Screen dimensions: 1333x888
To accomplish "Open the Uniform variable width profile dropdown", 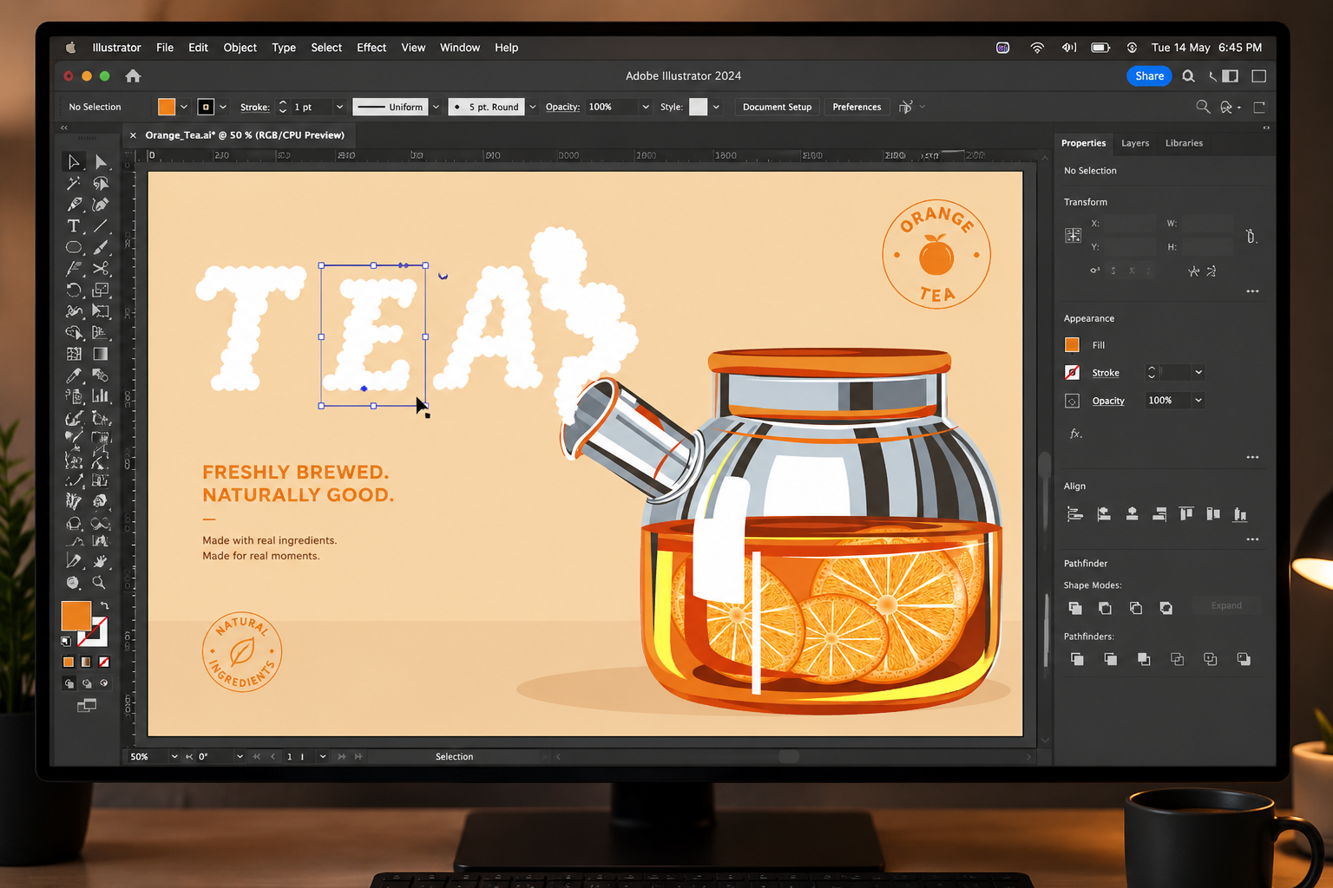I will click(x=436, y=107).
